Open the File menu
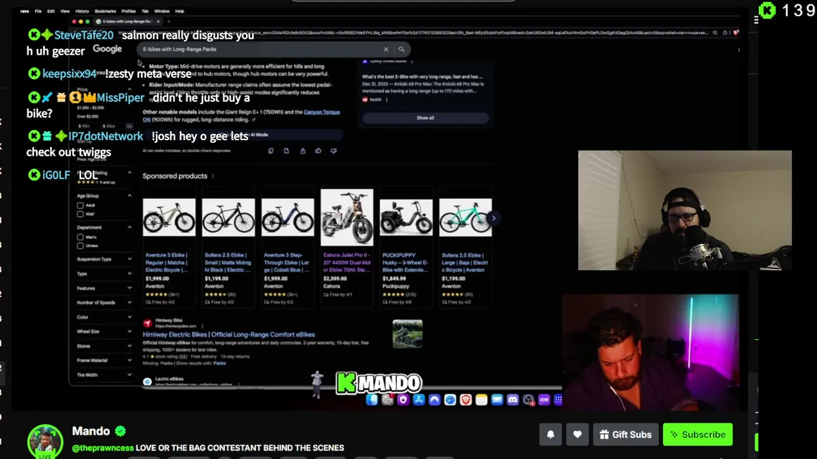The width and height of the screenshot is (817, 459). pyautogui.click(x=38, y=11)
